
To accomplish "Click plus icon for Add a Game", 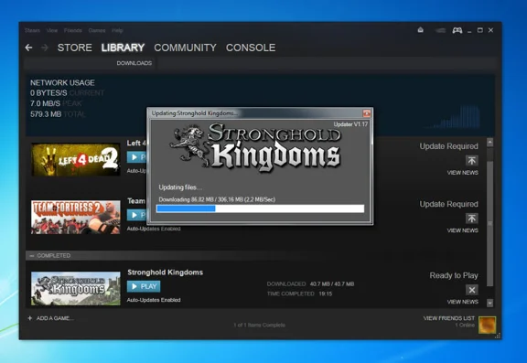I will coord(30,318).
